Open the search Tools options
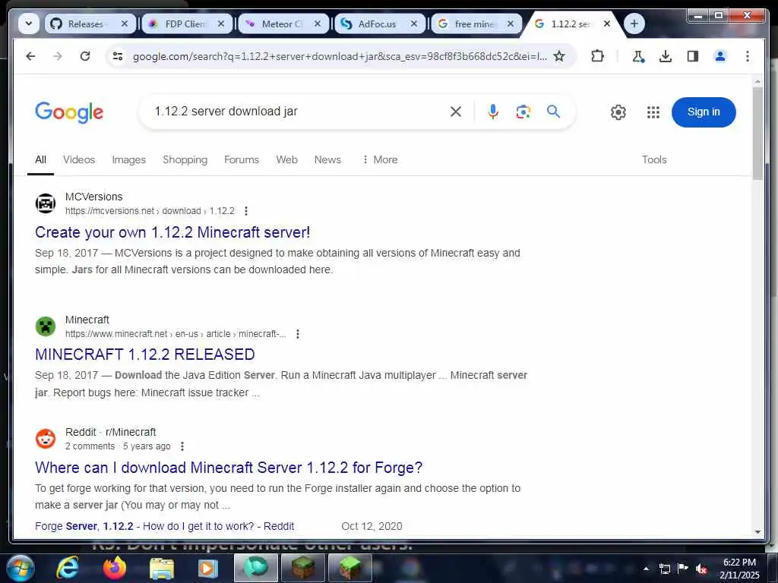The width and height of the screenshot is (778, 583). tap(654, 159)
